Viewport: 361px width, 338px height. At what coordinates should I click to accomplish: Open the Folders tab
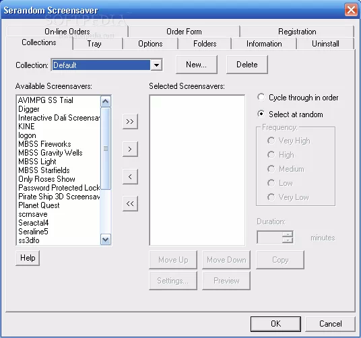click(x=205, y=44)
